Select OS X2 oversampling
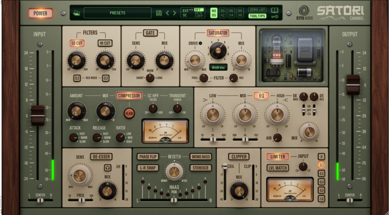389x215 pixels. coord(223,13)
